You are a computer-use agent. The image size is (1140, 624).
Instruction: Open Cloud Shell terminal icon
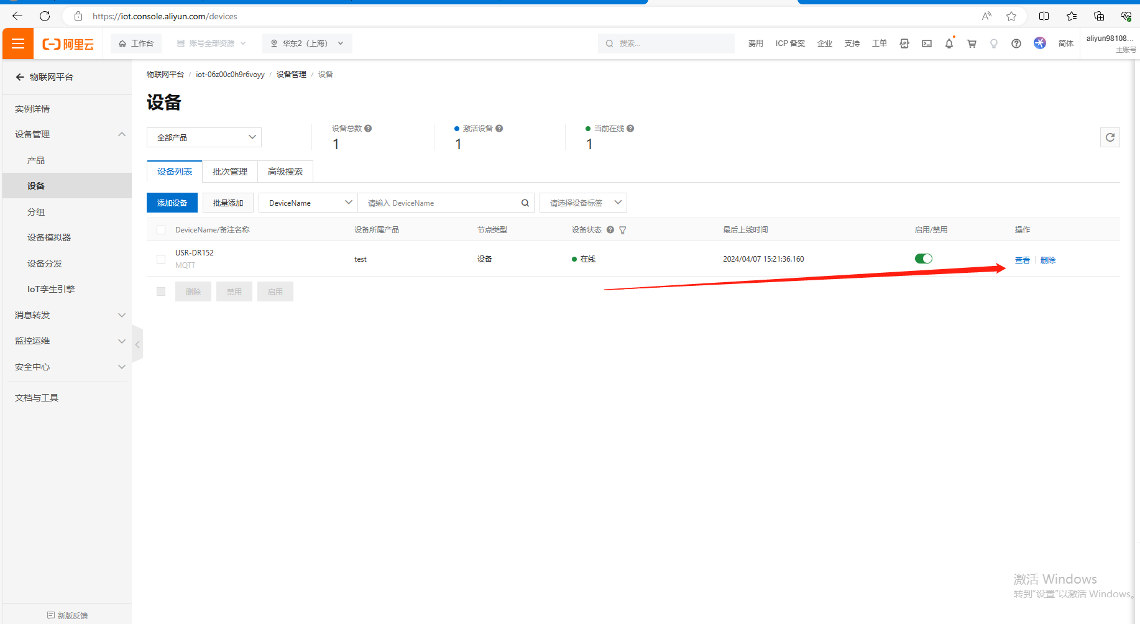(x=926, y=44)
